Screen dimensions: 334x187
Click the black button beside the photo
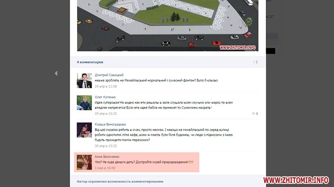(270, 51)
